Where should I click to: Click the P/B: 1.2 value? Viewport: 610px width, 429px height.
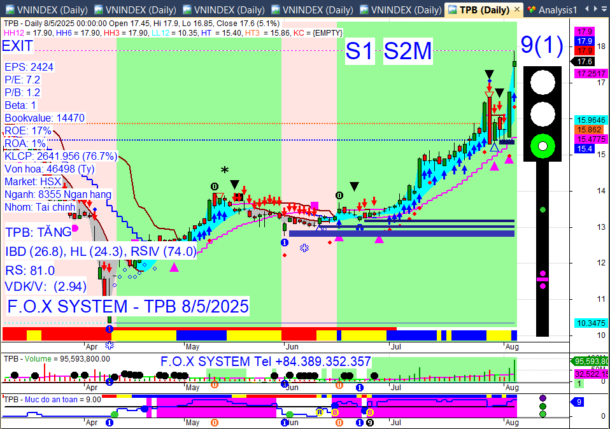[22, 92]
